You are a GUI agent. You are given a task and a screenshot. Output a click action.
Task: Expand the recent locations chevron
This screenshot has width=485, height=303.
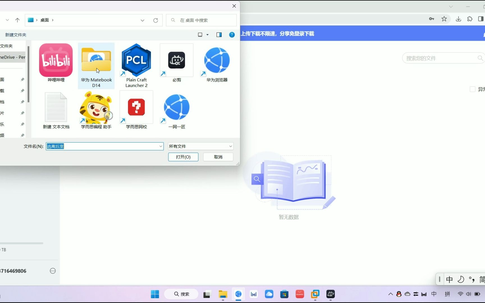pos(7,20)
